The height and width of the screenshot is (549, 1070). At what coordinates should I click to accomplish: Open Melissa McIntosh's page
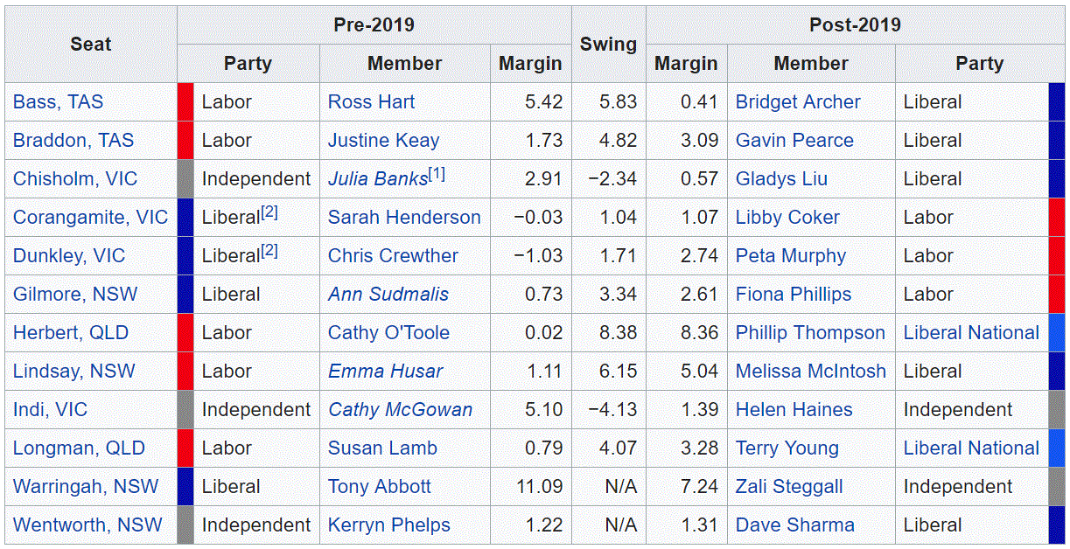(810, 372)
